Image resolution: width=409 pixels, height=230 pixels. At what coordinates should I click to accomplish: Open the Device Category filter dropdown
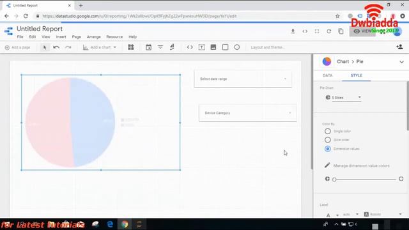(x=247, y=113)
